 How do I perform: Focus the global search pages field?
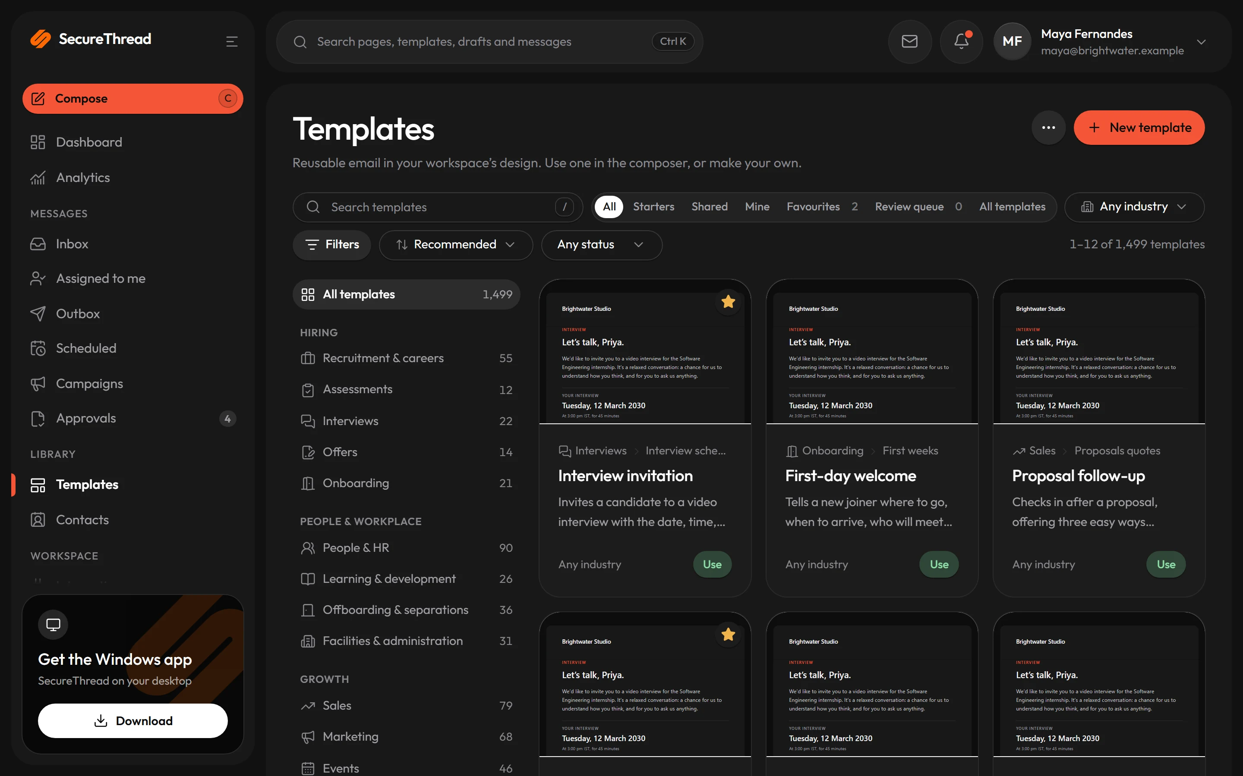489,41
